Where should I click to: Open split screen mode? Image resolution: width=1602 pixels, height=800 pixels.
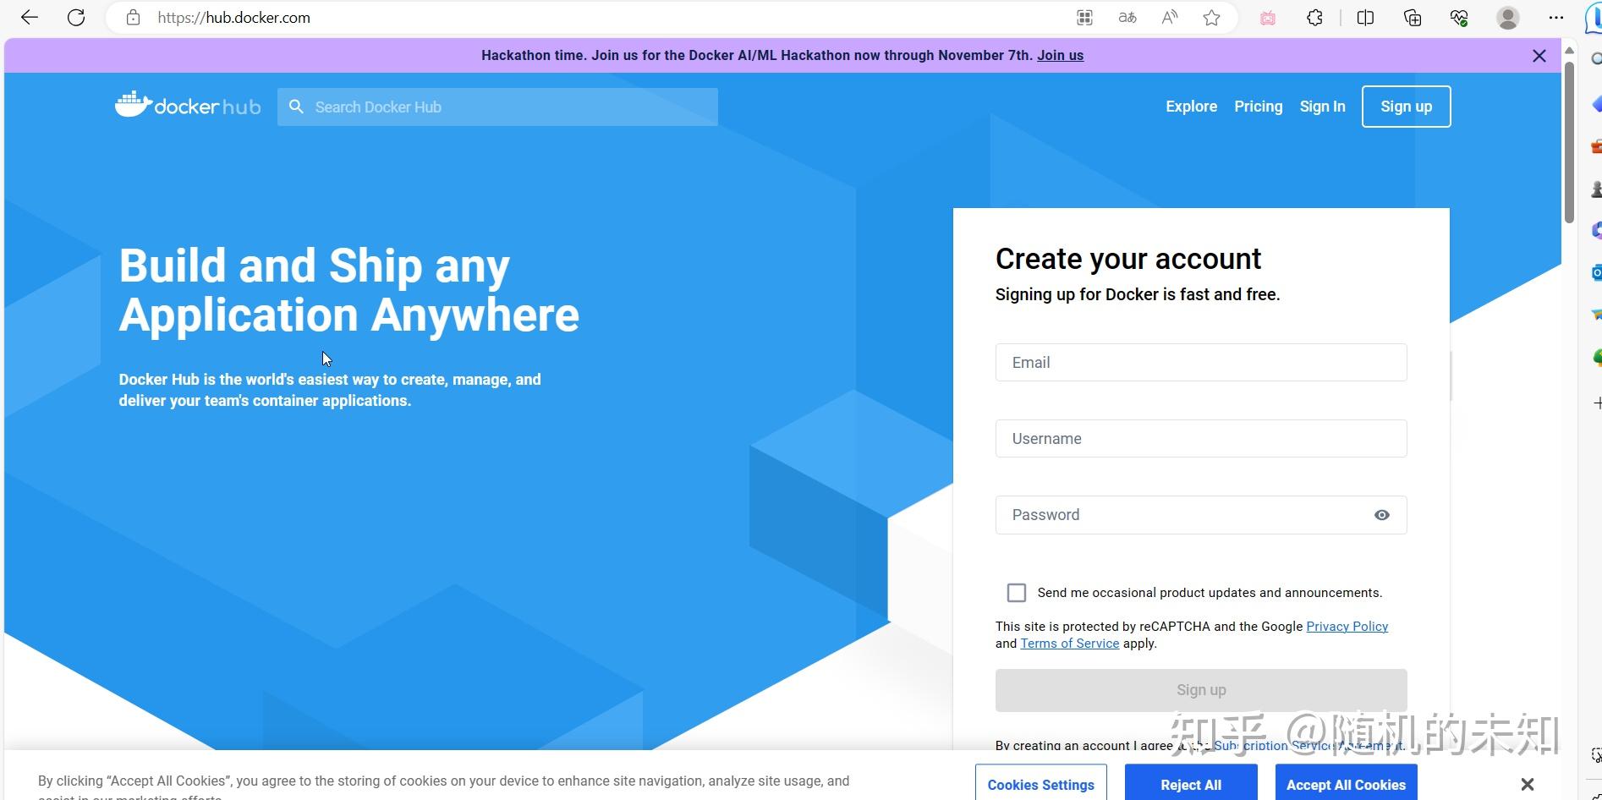(x=1366, y=17)
